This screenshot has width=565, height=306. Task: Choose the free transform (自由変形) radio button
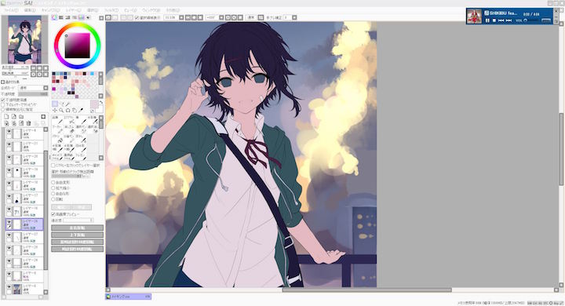(x=53, y=182)
